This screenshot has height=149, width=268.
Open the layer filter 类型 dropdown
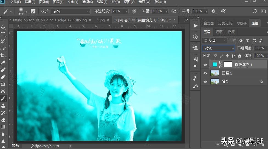pyautogui.click(x=215, y=41)
